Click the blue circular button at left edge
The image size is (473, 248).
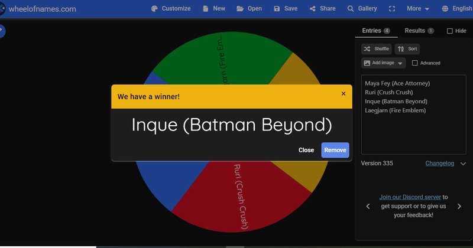coord(2,31)
